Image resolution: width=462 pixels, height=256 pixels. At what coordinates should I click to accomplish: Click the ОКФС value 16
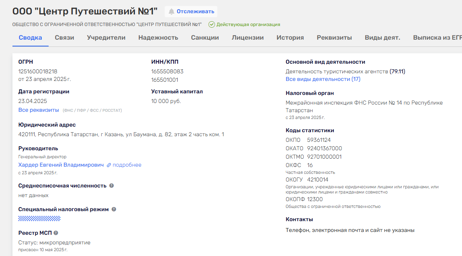(x=310, y=165)
